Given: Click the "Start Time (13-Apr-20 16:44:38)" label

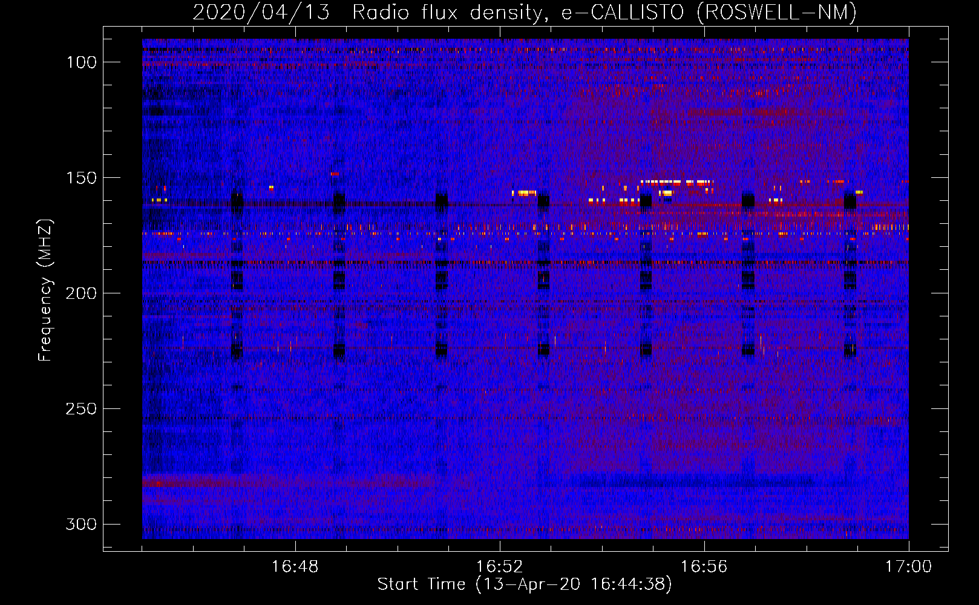Looking at the screenshot, I should tap(525, 584).
